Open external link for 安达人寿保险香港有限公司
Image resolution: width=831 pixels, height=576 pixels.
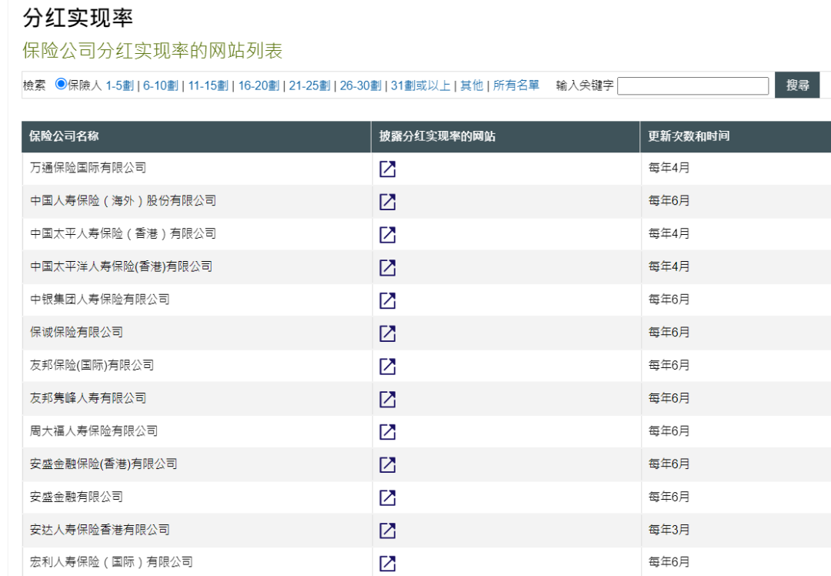pos(387,531)
